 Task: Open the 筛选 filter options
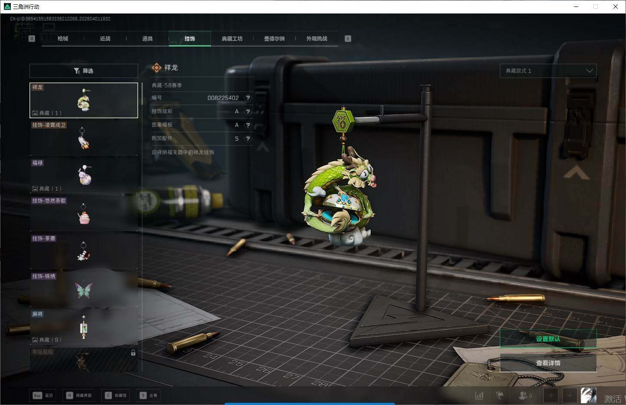coord(84,71)
